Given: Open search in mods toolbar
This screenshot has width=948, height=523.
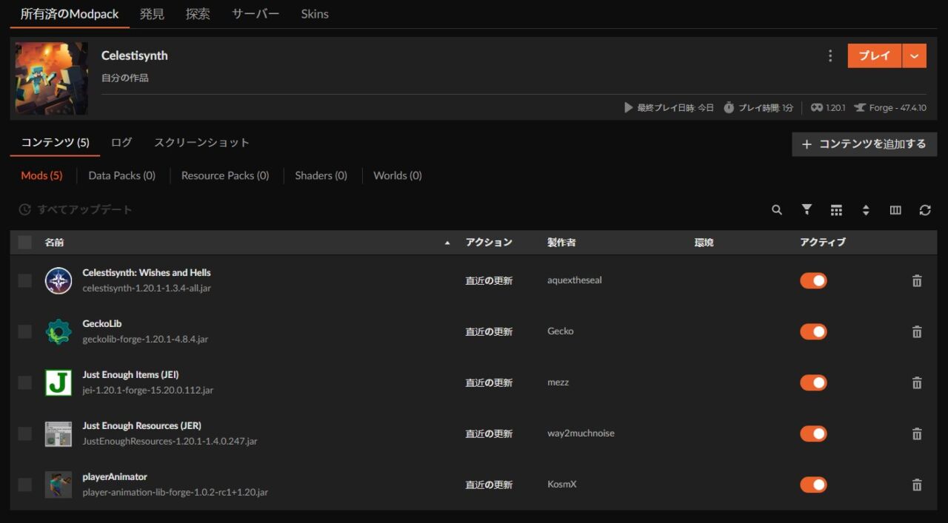Looking at the screenshot, I should (x=777, y=210).
